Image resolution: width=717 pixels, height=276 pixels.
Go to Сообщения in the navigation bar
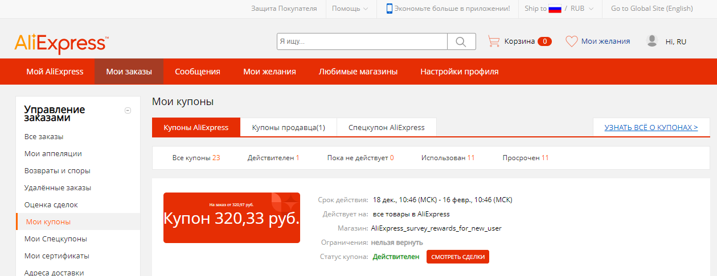pos(198,72)
